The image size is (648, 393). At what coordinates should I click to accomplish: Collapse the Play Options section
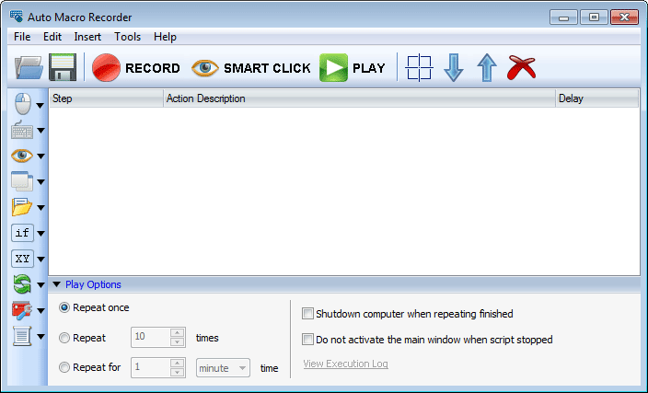point(57,284)
